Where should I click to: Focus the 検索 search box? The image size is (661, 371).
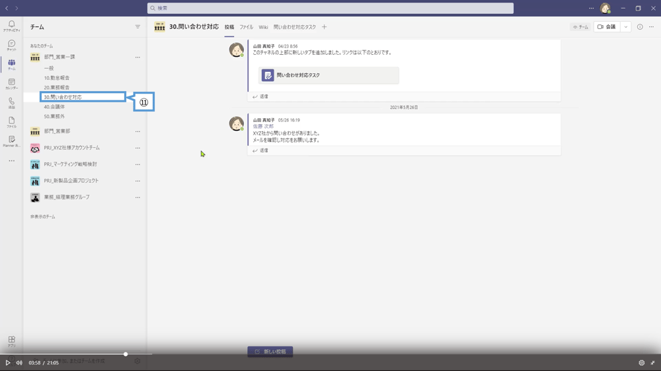tap(330, 8)
